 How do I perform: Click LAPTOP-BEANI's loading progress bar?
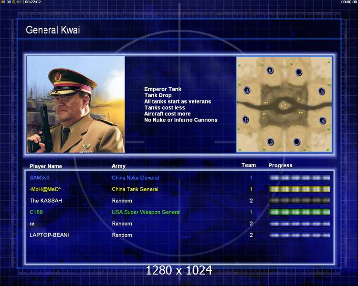point(300,235)
